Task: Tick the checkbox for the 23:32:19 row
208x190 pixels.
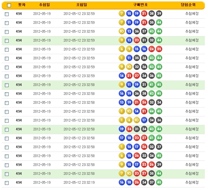Action: 7,183
